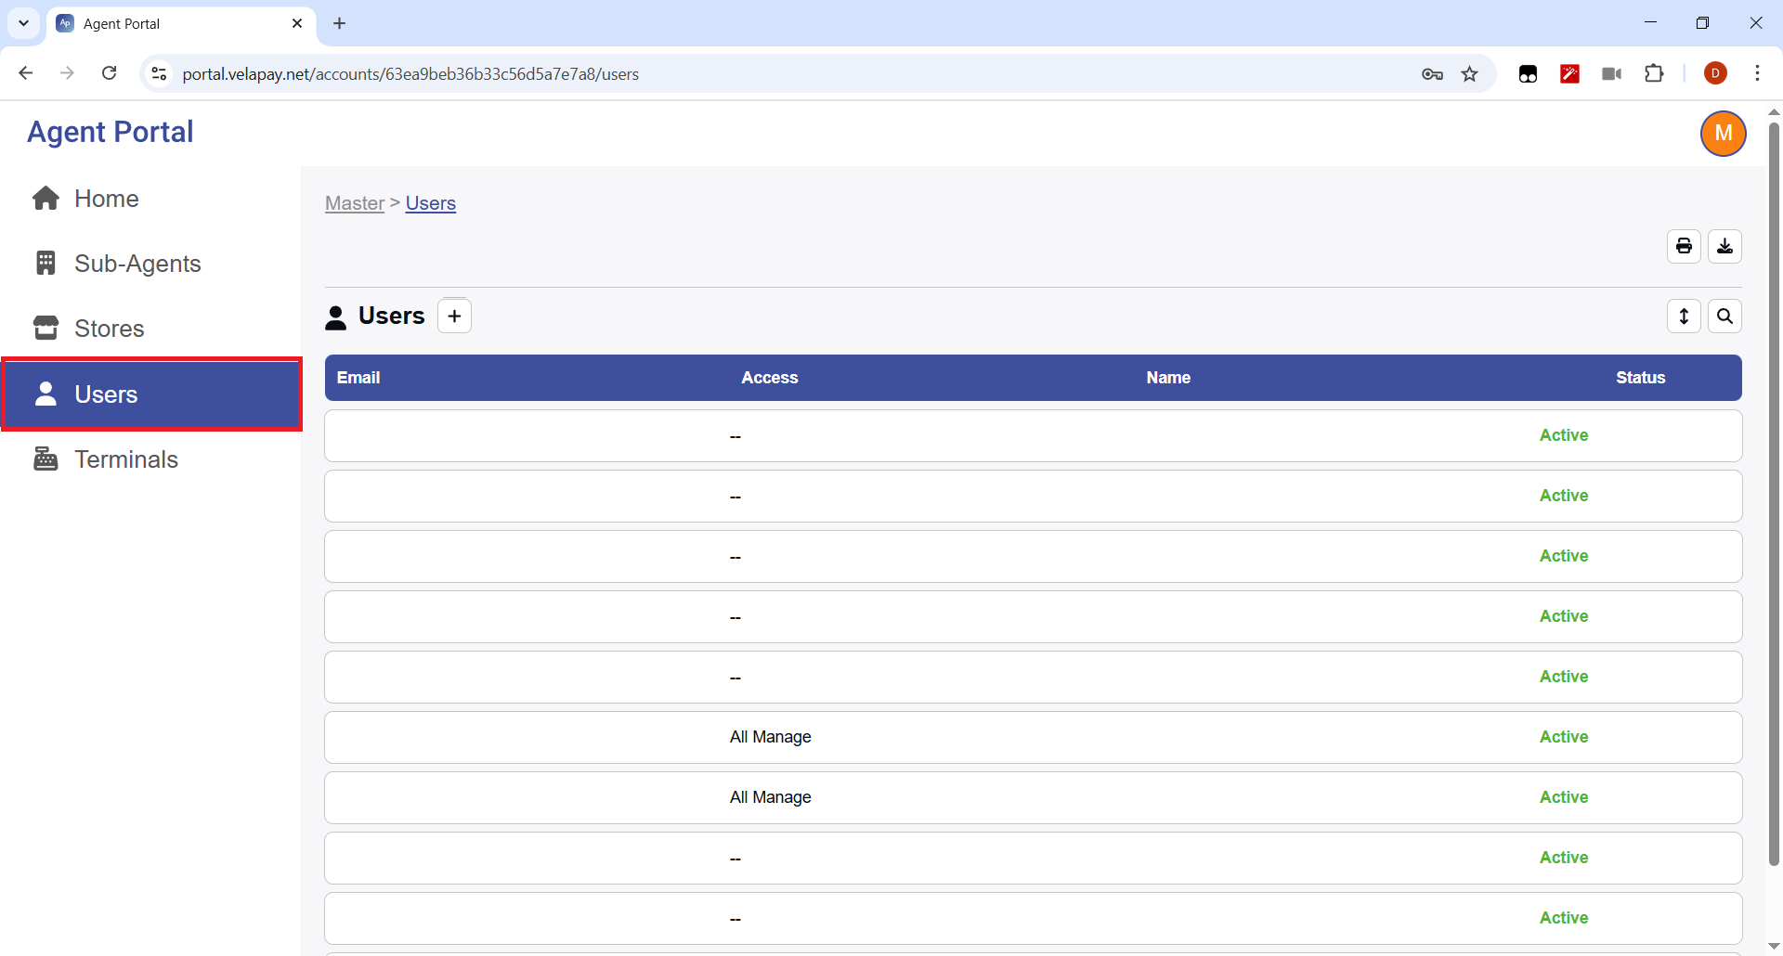Click the Agent Portal logo title
1783x956 pixels.
[111, 132]
